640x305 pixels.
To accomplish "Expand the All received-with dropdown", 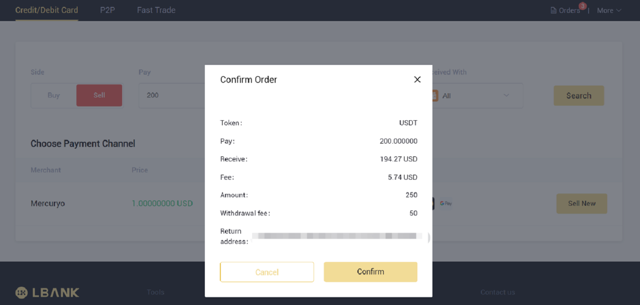I will (506, 96).
